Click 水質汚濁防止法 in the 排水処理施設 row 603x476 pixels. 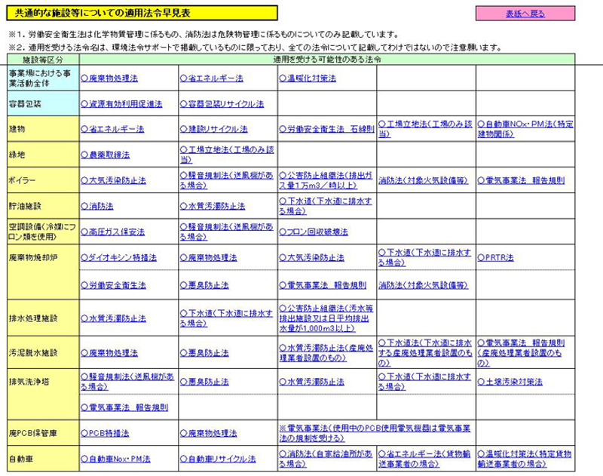click(117, 319)
